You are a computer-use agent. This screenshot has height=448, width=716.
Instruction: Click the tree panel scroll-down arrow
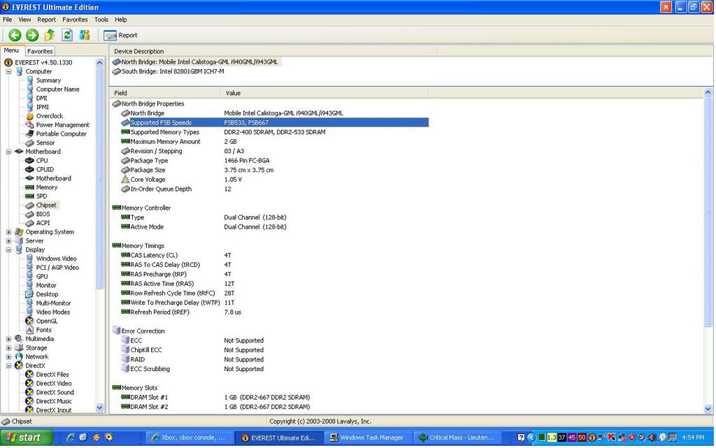(x=99, y=408)
